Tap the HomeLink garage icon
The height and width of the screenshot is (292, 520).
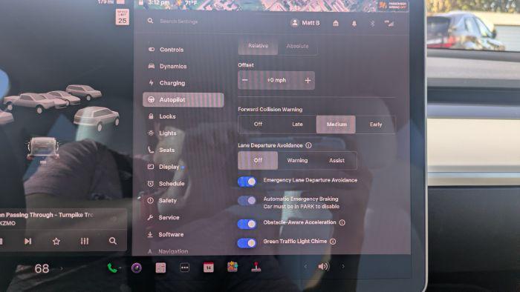(336, 23)
